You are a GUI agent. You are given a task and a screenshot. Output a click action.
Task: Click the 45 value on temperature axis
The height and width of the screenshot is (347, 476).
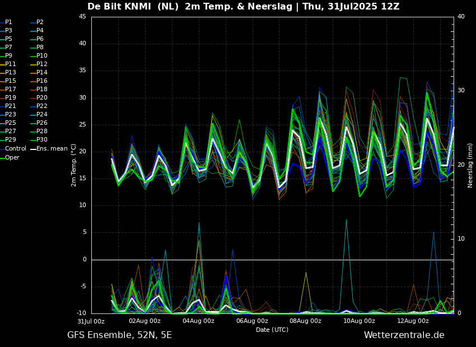tap(82, 17)
